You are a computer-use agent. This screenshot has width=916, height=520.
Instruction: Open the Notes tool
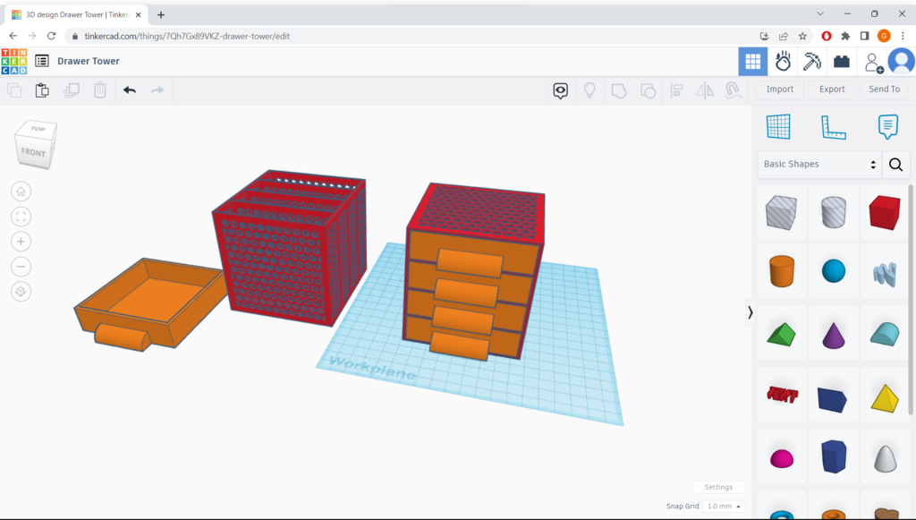tap(887, 127)
